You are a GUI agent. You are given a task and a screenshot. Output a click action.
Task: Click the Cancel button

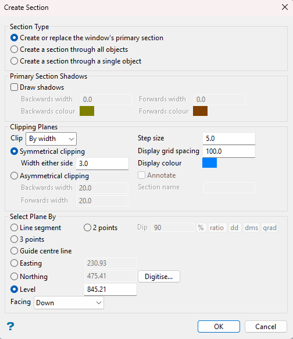pos(266,326)
